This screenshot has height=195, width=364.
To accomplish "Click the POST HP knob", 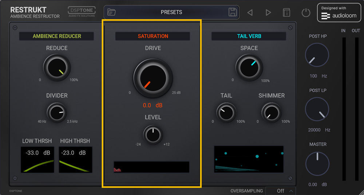I will point(317,55).
